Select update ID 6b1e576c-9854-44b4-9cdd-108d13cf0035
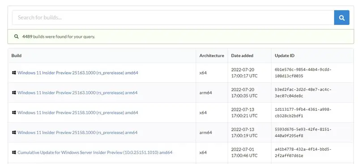 [x=303, y=73]
